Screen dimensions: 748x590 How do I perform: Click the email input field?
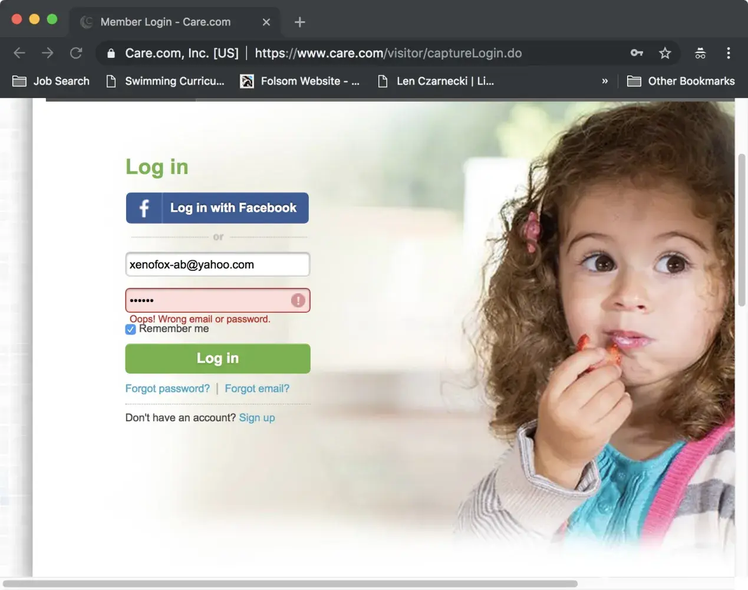click(x=218, y=264)
